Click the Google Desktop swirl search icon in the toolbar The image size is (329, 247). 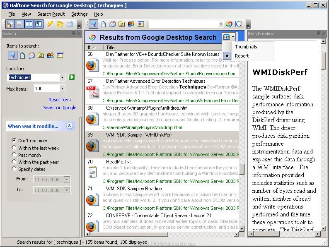[229, 24]
